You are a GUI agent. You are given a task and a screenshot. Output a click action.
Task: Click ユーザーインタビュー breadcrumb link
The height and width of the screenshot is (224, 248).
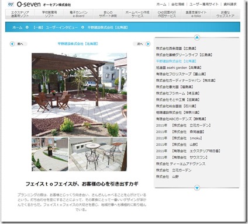click(55, 27)
